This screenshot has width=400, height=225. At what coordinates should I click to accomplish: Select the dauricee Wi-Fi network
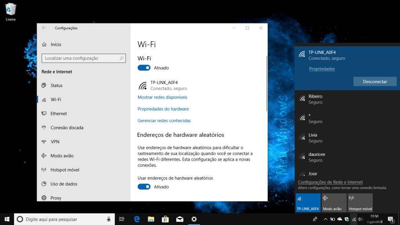coord(347,157)
